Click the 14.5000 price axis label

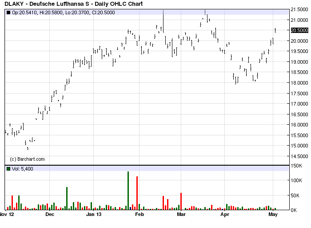299,156
